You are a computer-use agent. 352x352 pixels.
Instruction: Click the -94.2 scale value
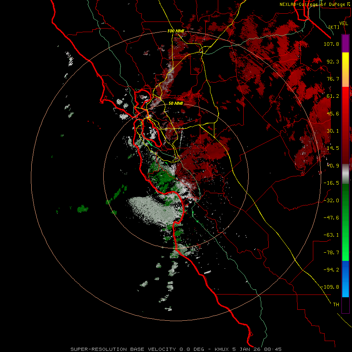pos(331,270)
